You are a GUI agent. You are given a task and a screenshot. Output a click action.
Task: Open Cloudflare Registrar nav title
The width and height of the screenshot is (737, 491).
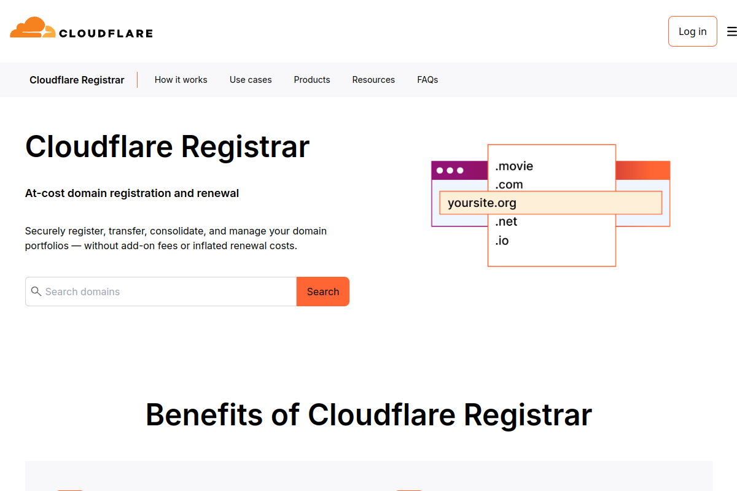pyautogui.click(x=77, y=80)
